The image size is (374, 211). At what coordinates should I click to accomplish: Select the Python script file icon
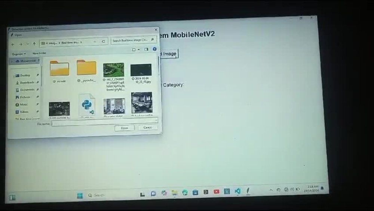coord(87,105)
